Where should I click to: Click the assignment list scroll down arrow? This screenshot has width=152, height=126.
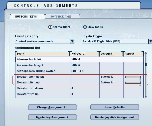click(x=146, y=96)
